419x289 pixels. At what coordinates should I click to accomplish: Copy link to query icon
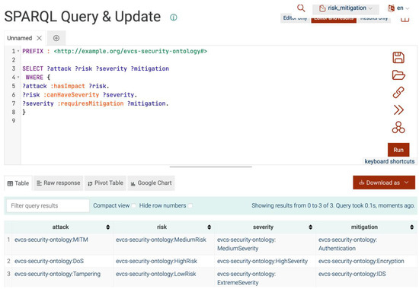pos(398,92)
